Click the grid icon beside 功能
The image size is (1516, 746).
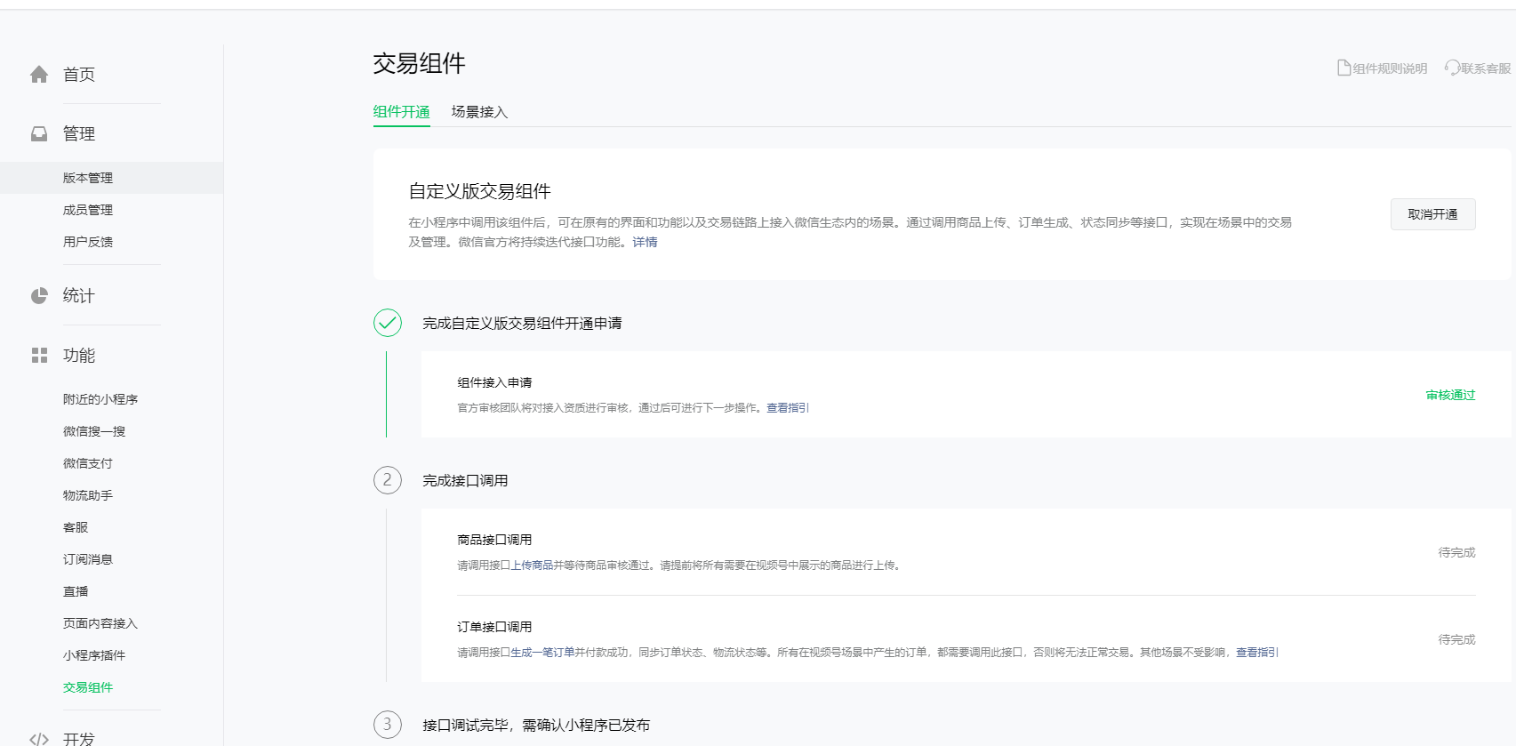tap(39, 356)
